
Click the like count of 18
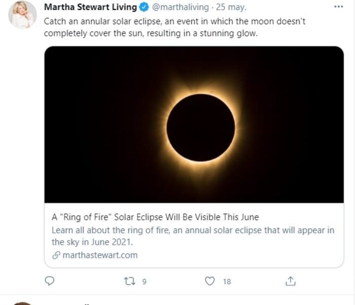tap(227, 281)
